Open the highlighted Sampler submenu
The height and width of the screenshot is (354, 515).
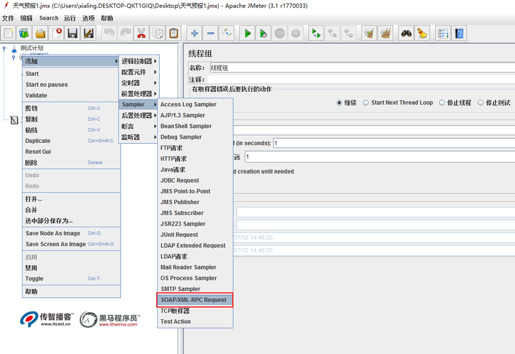click(139, 105)
